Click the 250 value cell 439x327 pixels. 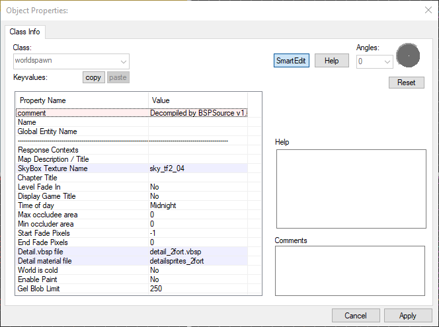tap(198, 289)
